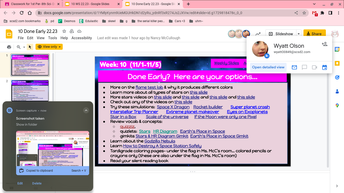The image size is (344, 193).
Task: Open the View menu
Action: pos(41,38)
